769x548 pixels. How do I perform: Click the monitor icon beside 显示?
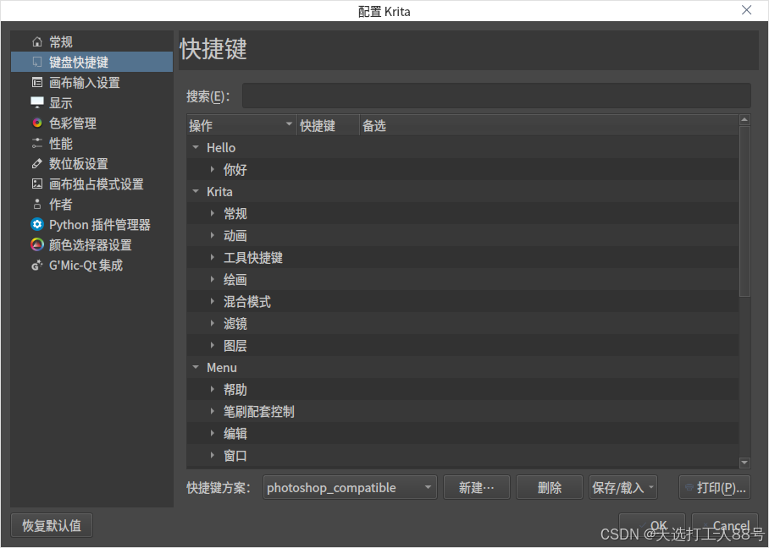[x=36, y=103]
